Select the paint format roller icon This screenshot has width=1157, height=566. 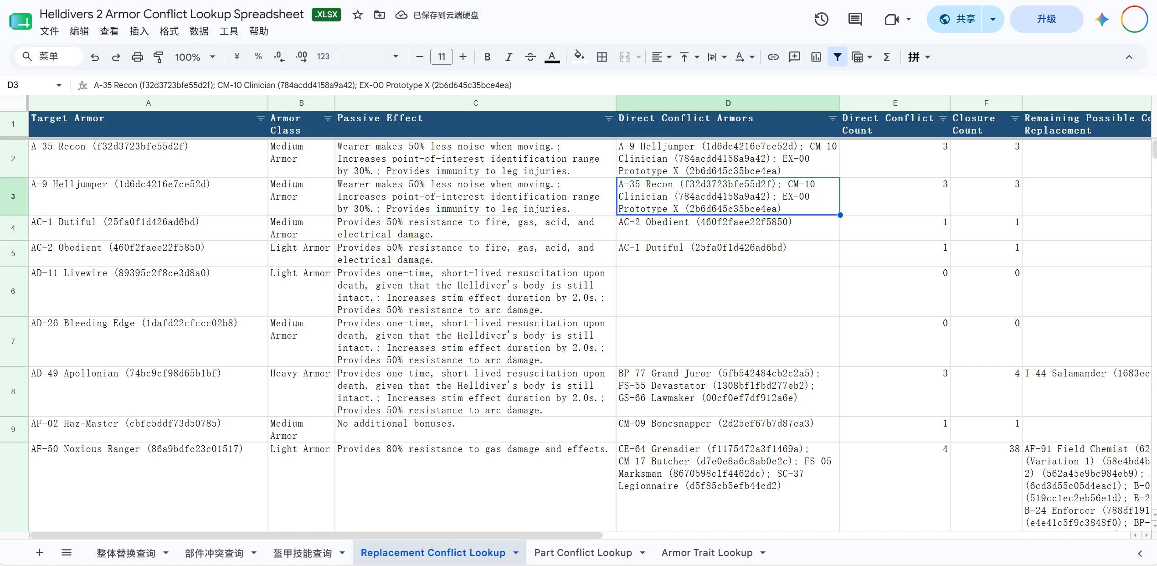click(x=158, y=57)
